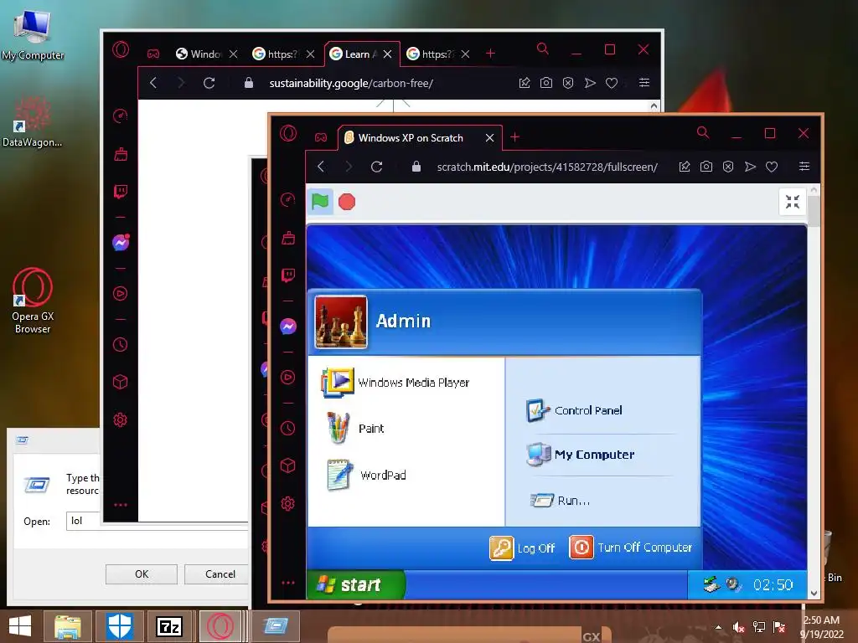Click OK in the Run dialog
The image size is (858, 643).
(x=141, y=574)
